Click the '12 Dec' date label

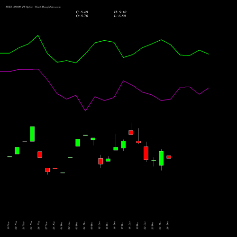(x=100, y=226)
